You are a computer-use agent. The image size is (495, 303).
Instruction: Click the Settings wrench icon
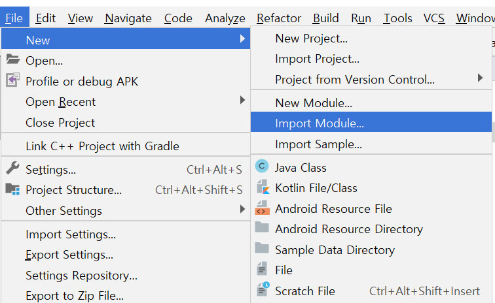coord(12,168)
